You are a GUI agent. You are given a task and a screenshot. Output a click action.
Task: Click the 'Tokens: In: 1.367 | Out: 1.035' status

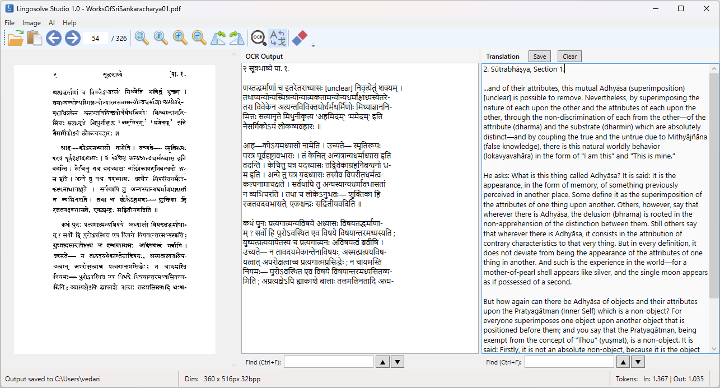(x=660, y=379)
